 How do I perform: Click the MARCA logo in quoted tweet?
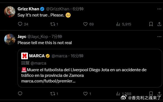tap(25, 56)
